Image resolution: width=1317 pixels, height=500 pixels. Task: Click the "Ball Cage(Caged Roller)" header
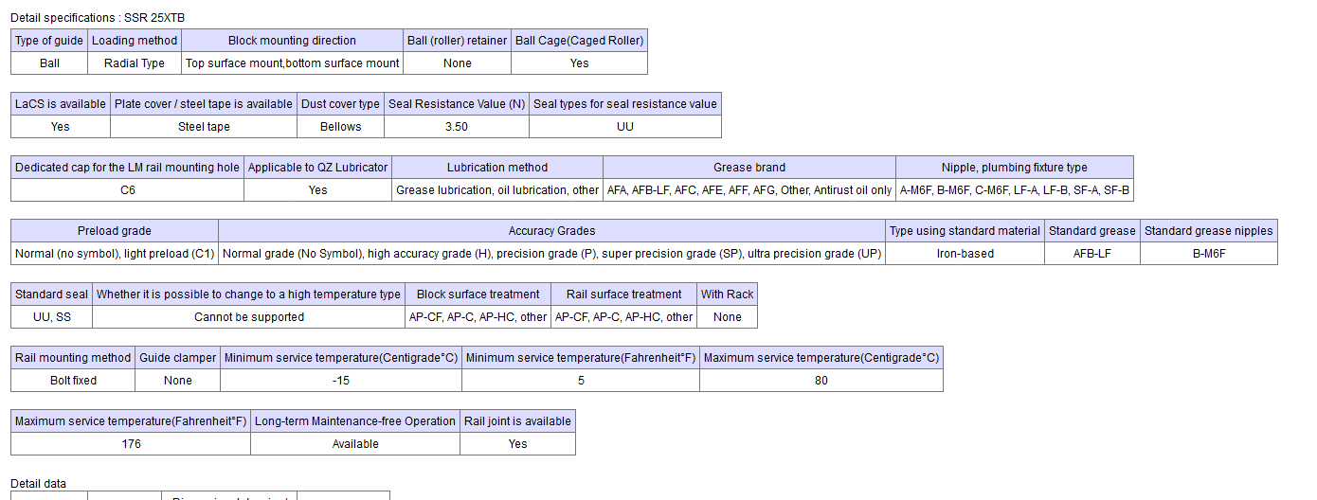click(579, 41)
